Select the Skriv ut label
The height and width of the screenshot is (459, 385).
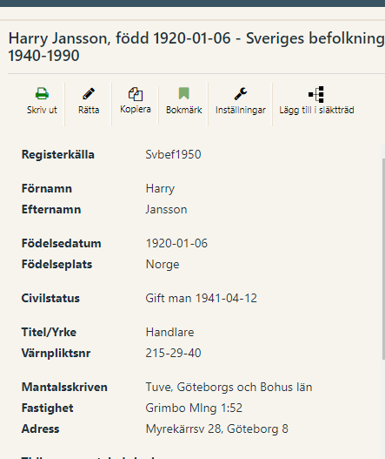pyautogui.click(x=42, y=110)
